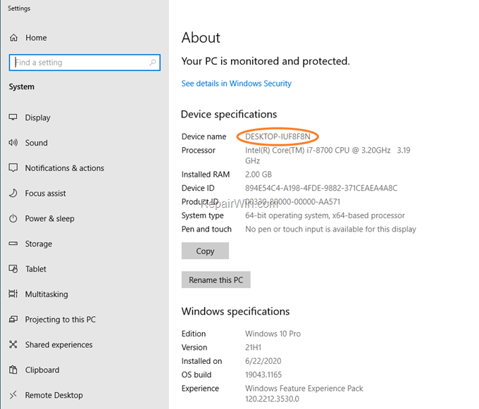The height and width of the screenshot is (409, 479).
Task: Click the Sound speaker icon
Action: click(x=13, y=142)
